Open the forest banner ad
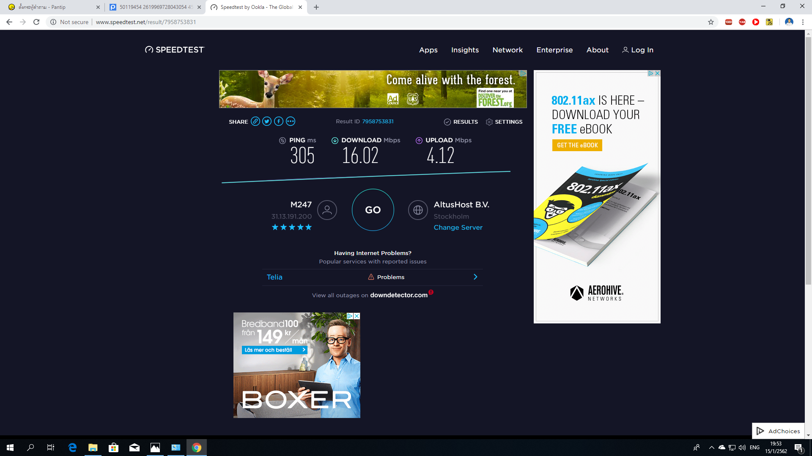Screen dimensions: 812x456 373,89
